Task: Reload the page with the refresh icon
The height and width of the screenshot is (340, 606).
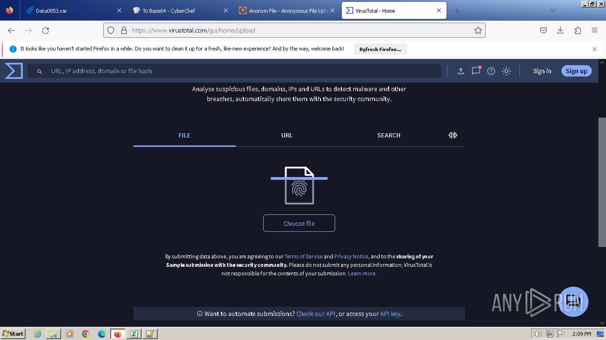Action: point(45,30)
